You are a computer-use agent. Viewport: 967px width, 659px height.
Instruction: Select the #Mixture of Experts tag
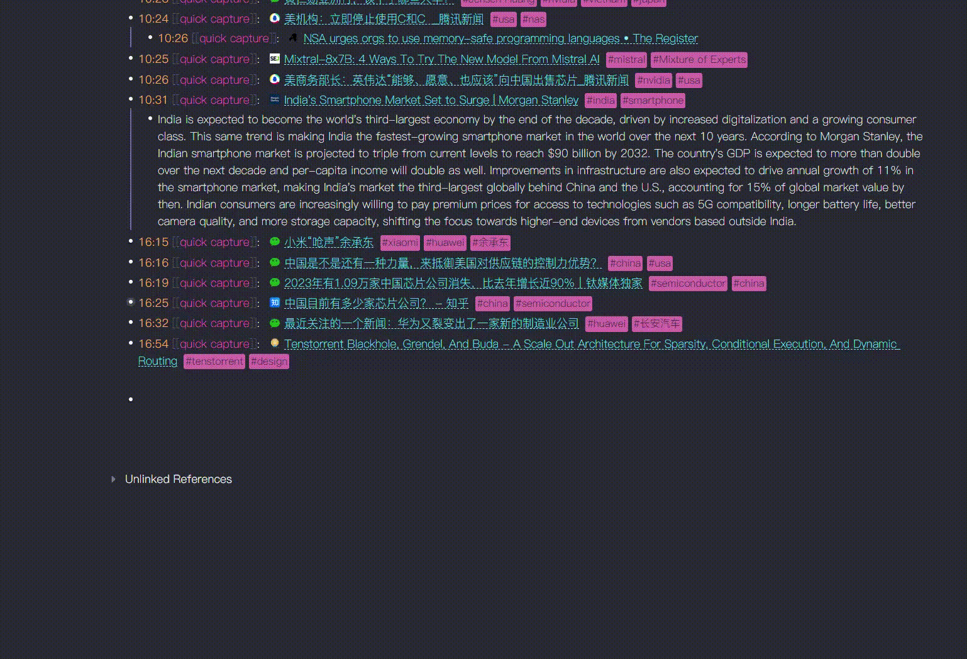(x=699, y=60)
